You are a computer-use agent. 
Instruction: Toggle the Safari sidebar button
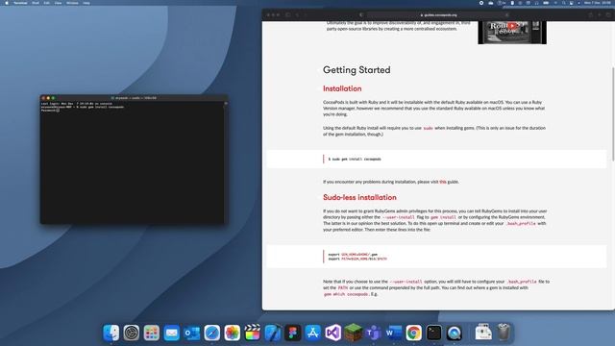[288, 15]
